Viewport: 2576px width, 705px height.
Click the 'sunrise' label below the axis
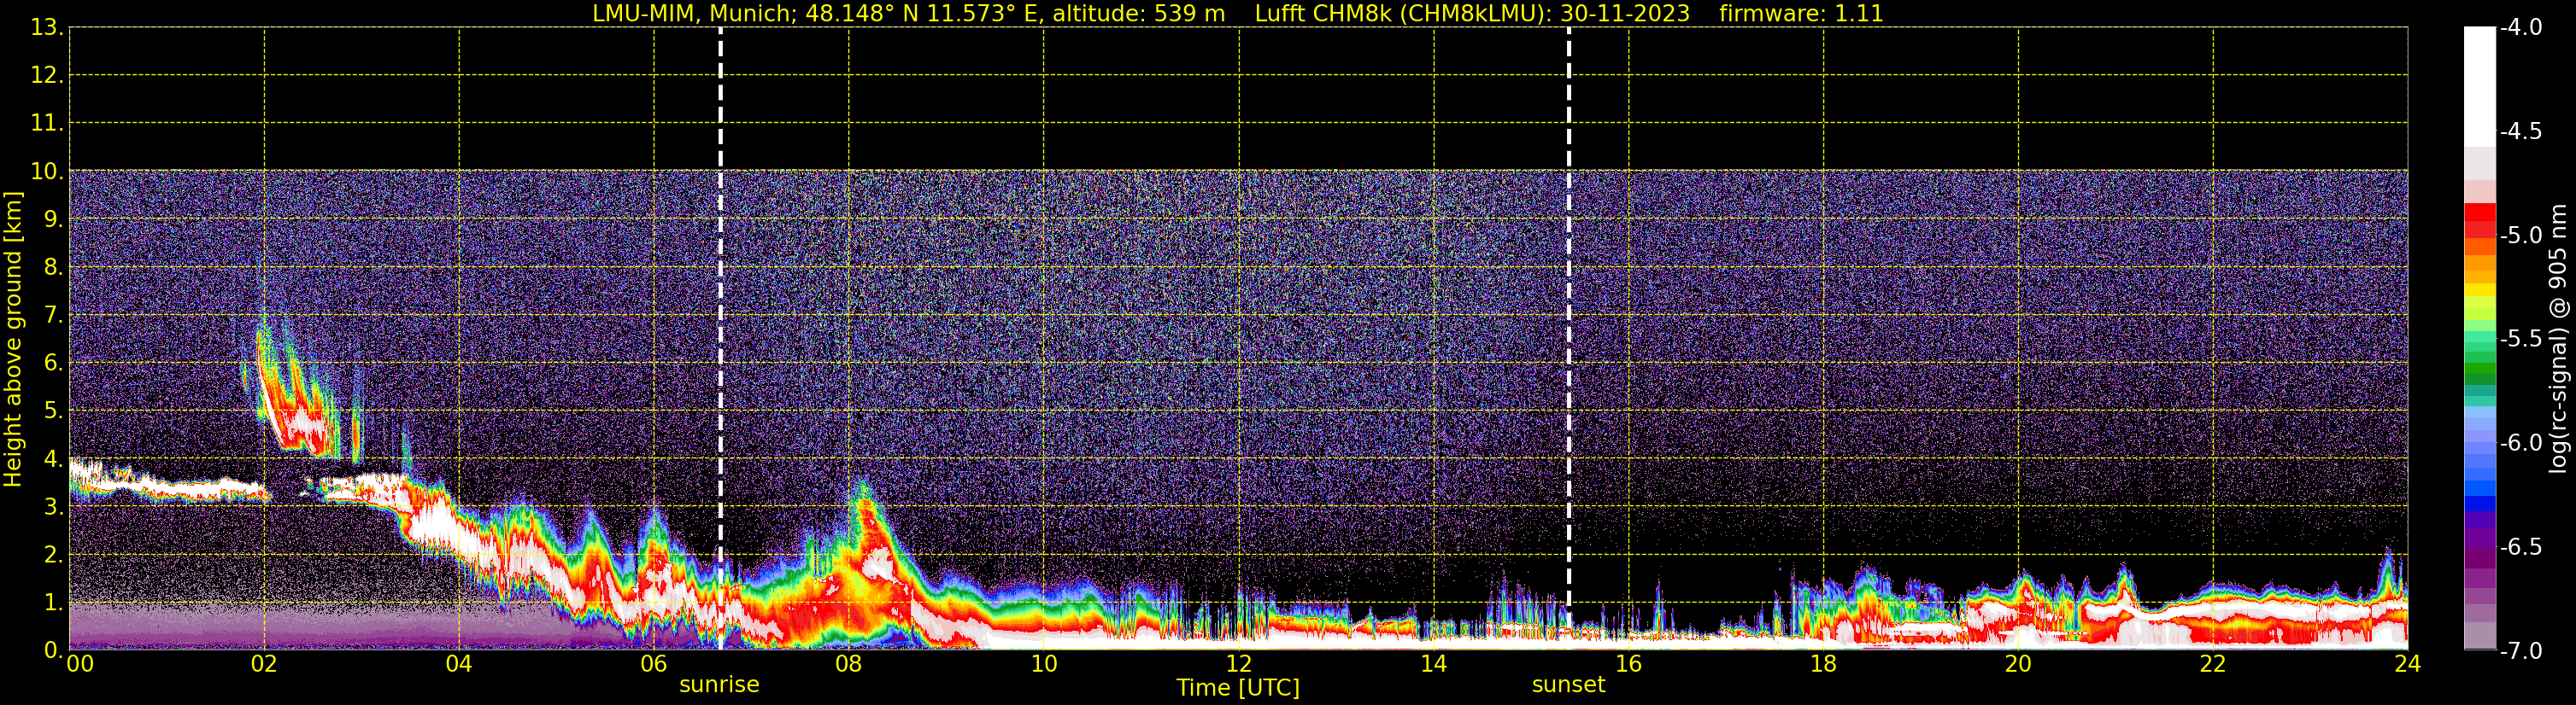719,685
